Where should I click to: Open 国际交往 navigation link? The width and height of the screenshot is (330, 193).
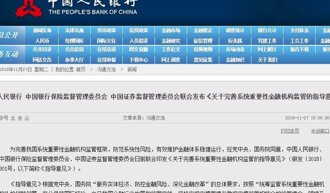point(107,41)
